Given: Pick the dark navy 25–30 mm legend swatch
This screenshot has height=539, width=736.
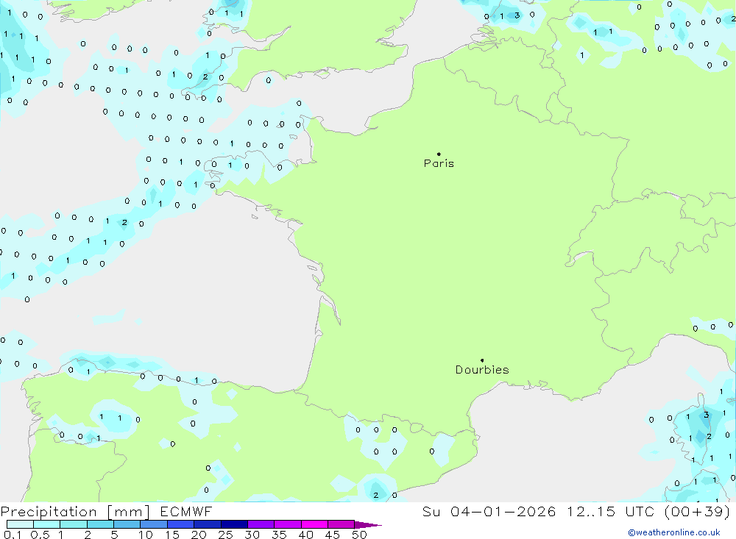Looking at the screenshot, I should coord(234,524).
